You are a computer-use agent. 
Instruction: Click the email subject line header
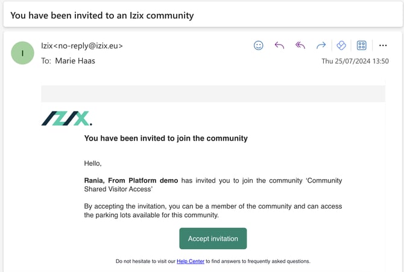pos(103,15)
